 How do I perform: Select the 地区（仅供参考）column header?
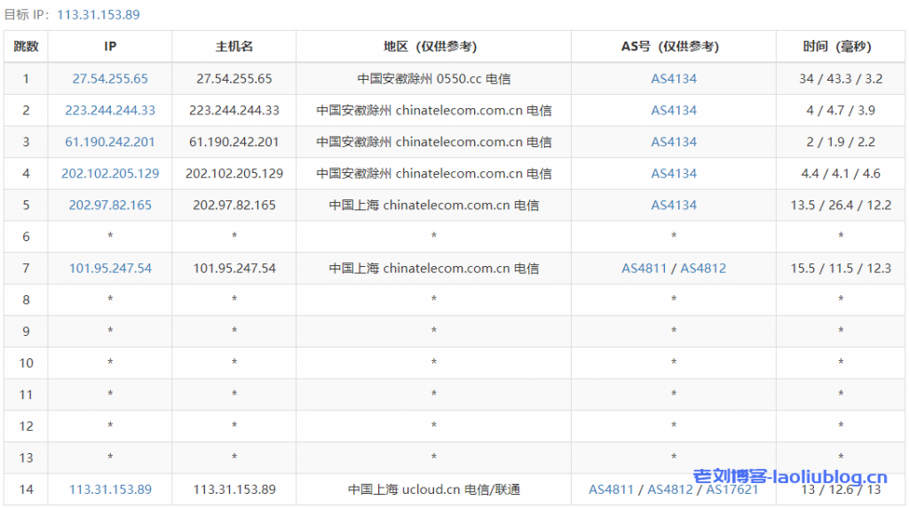pos(433,47)
